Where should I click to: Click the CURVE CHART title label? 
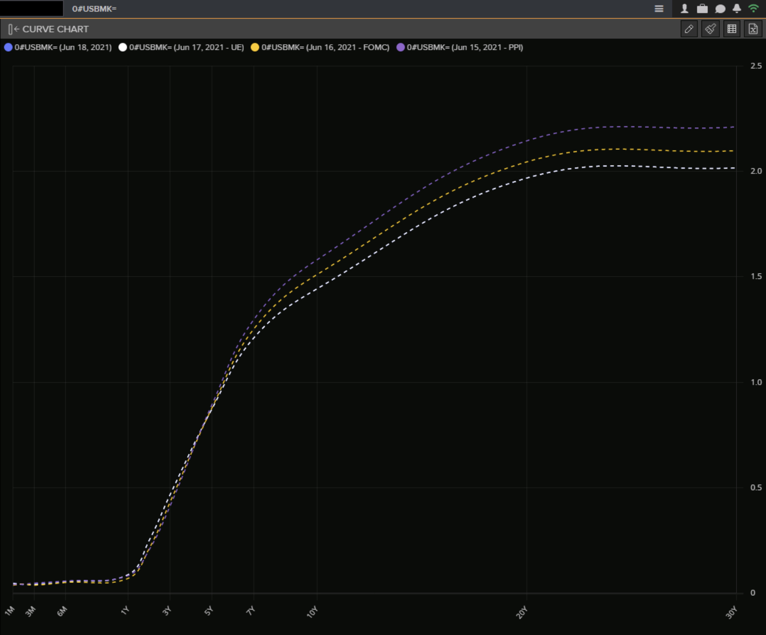pyautogui.click(x=55, y=30)
